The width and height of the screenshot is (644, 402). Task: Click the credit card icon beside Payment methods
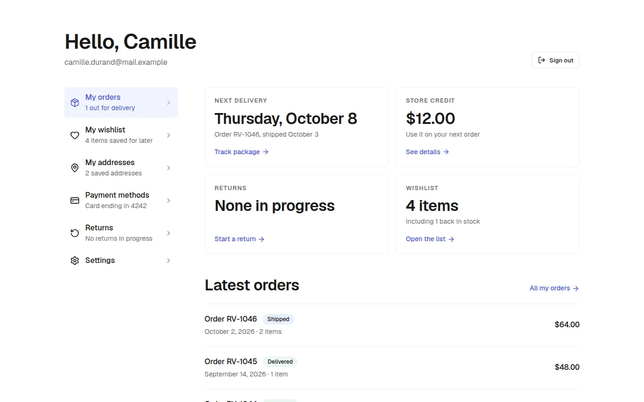click(x=75, y=201)
